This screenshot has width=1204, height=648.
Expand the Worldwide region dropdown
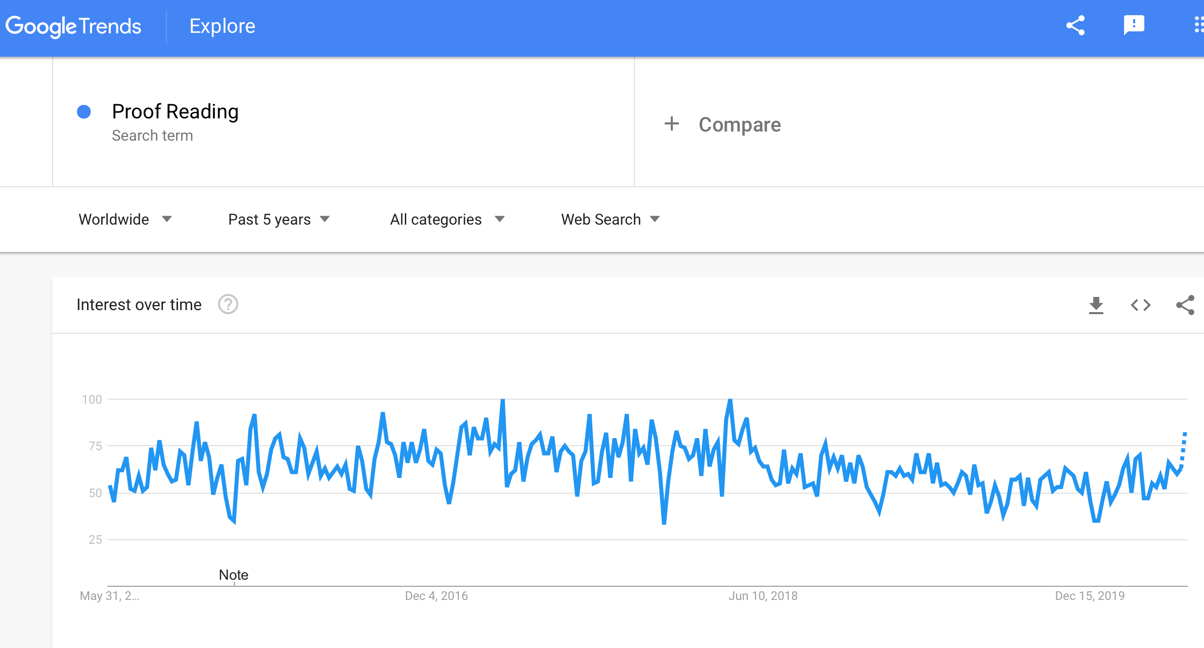[125, 219]
